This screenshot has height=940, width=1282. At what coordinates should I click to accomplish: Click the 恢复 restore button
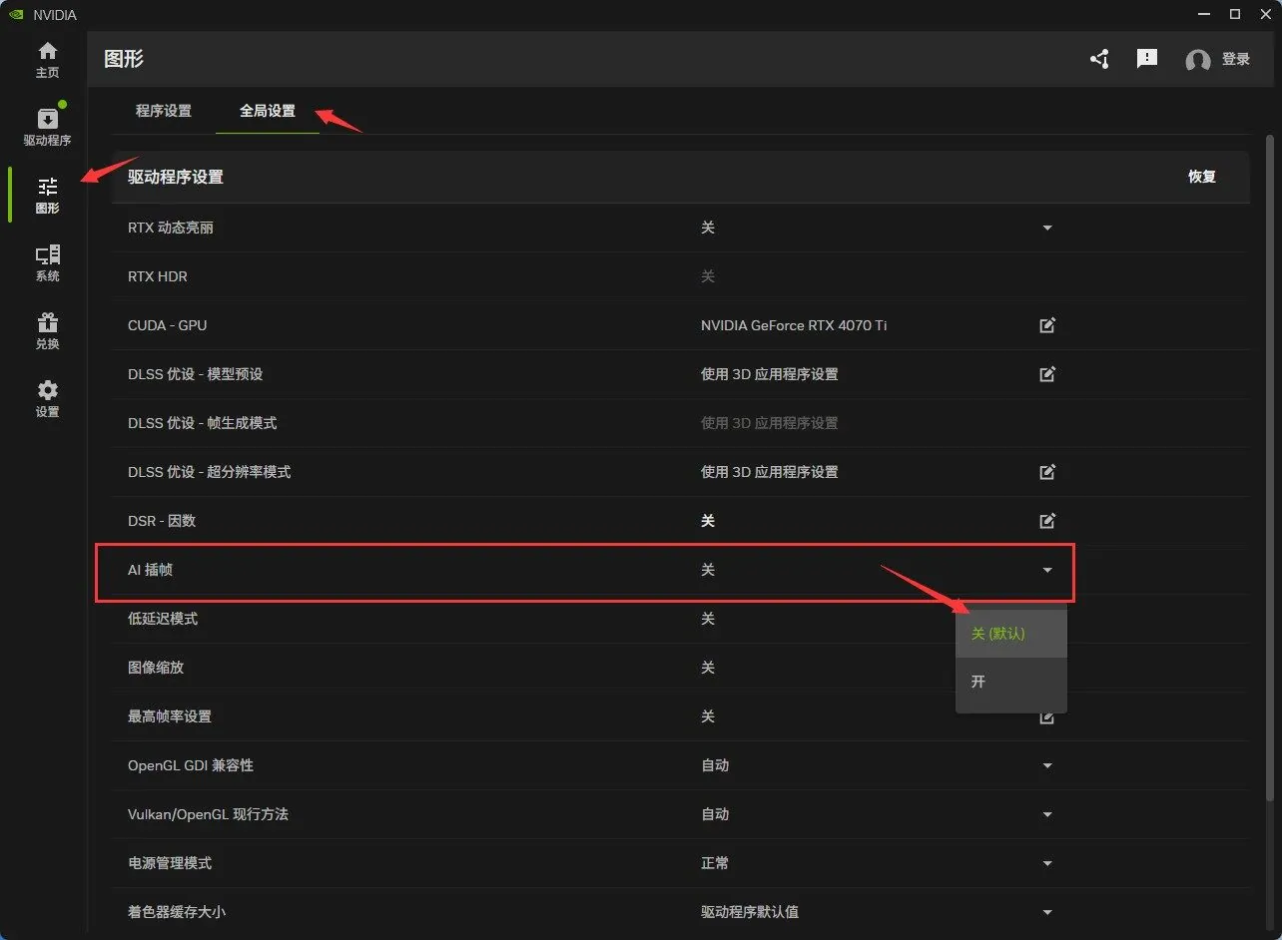(1202, 177)
